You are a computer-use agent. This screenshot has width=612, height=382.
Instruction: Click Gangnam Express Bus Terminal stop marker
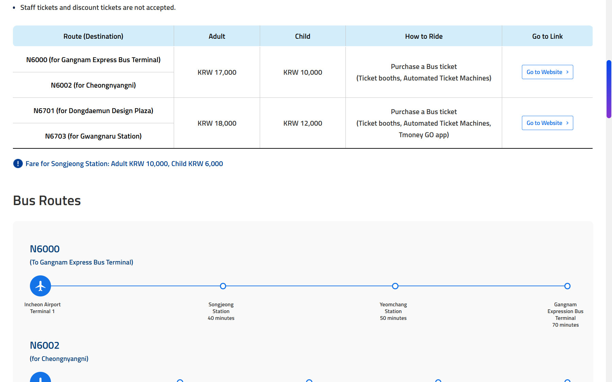(567, 286)
